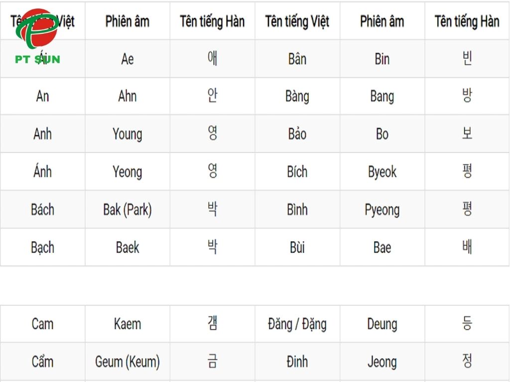This screenshot has height=382, width=510.
Task: Select the Baek romanization cell
Action: coord(127,247)
